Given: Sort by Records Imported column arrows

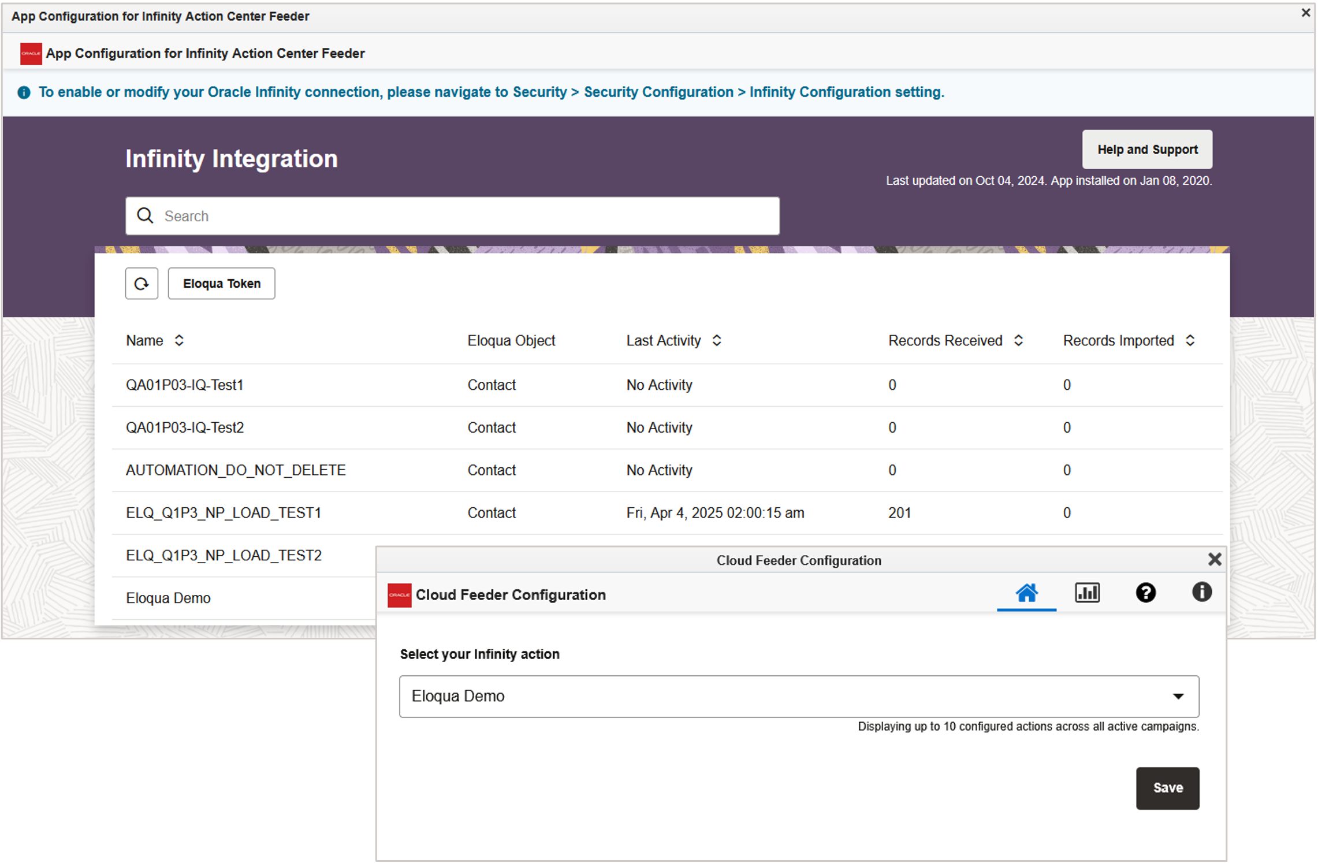Looking at the screenshot, I should pyautogui.click(x=1190, y=340).
